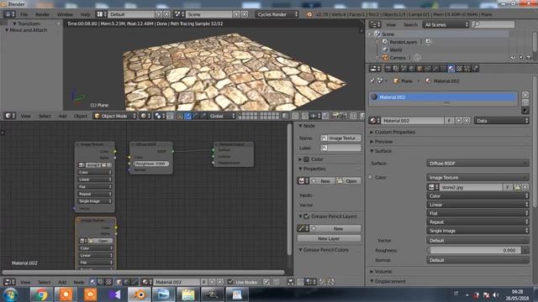Toggle the Grease Pencil Layers checkbox
This screenshot has height=302, width=538.
[x=307, y=216]
